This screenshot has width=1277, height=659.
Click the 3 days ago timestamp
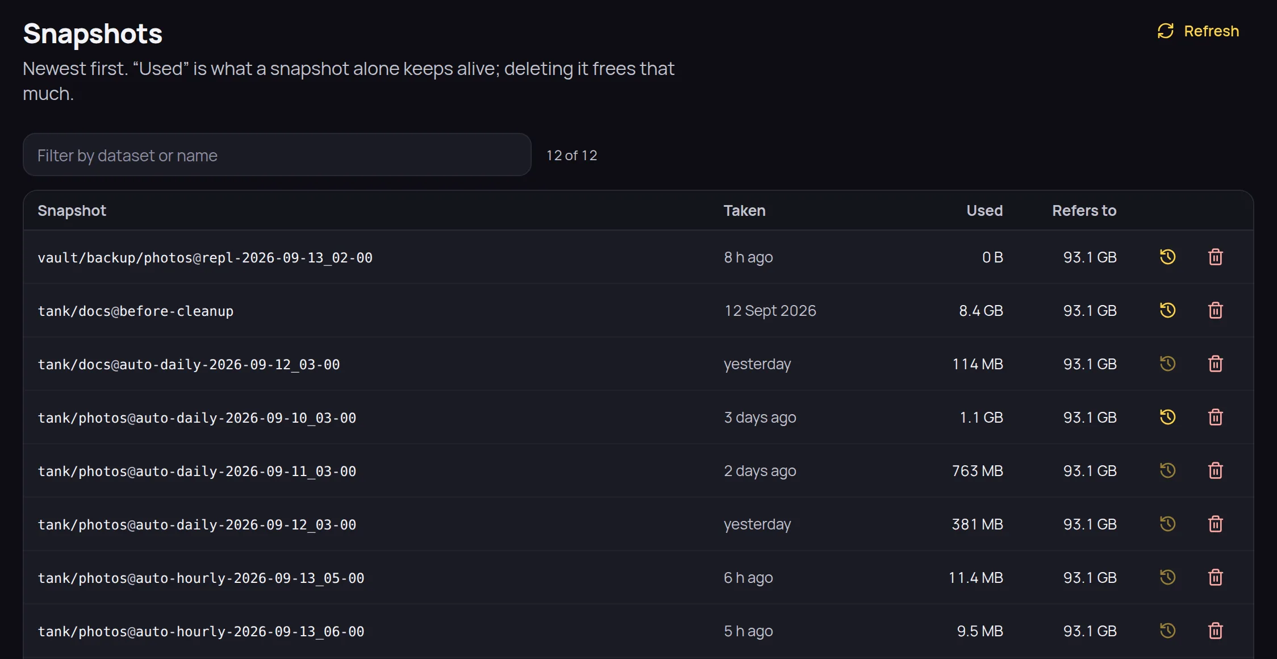pos(760,418)
